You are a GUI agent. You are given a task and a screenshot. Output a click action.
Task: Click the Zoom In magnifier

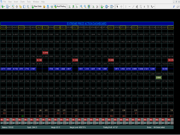pos(81,6)
